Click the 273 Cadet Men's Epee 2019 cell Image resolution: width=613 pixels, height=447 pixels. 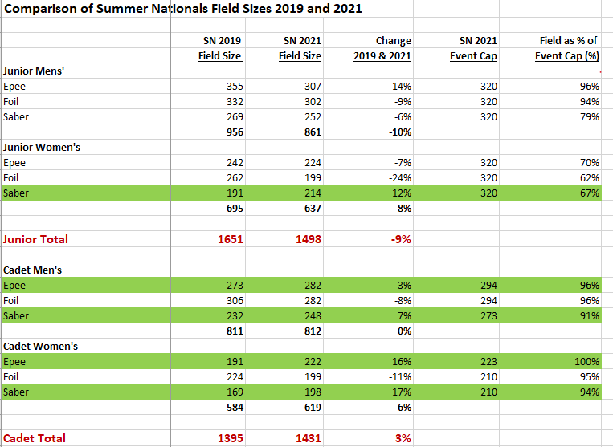pos(235,286)
